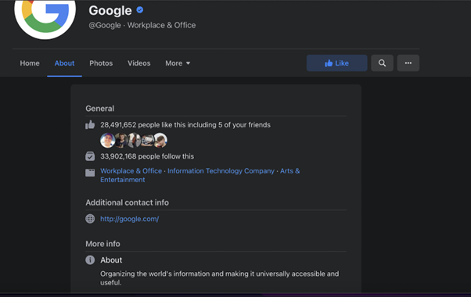Select the About tab
Image resolution: width=471 pixels, height=297 pixels.
(x=64, y=63)
